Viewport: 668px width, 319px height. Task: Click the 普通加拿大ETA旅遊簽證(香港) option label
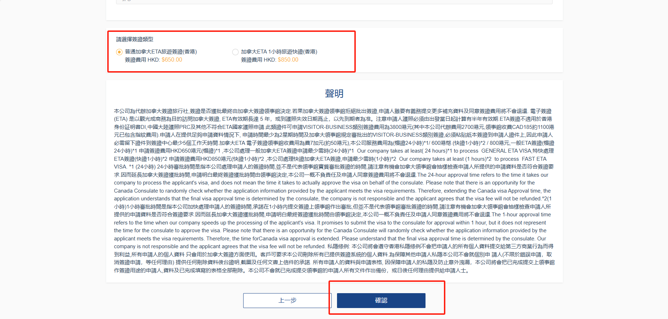pyautogui.click(x=161, y=52)
